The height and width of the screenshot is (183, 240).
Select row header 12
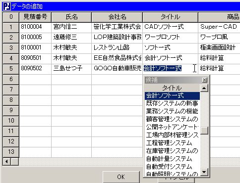pos(11,141)
